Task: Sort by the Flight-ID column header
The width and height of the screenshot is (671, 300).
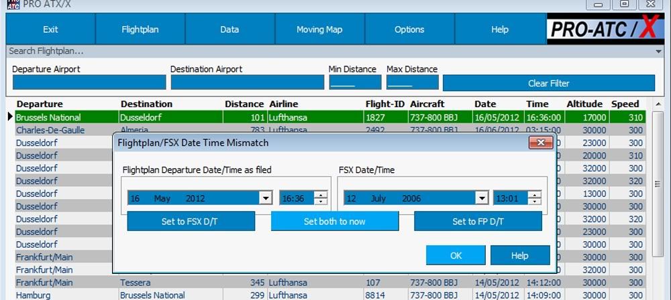Action: tap(385, 104)
